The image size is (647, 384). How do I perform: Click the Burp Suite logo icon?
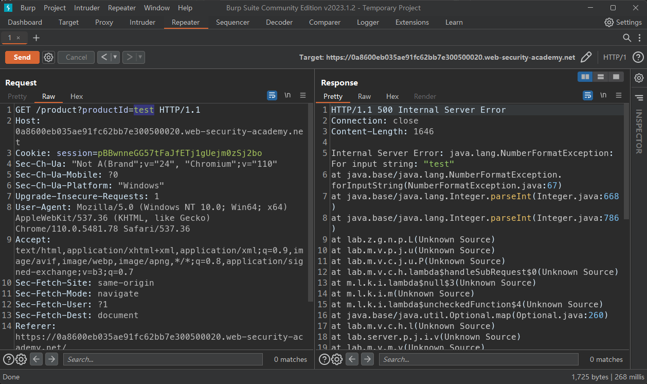(8, 8)
